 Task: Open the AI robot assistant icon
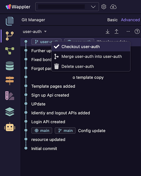10,127
